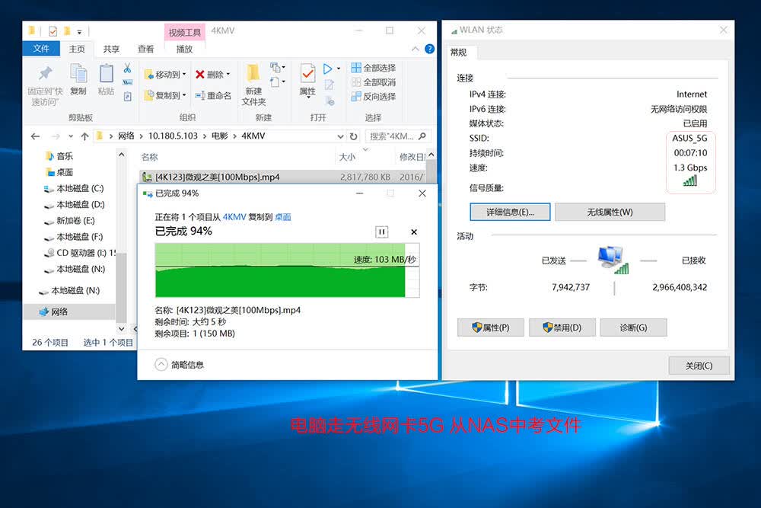
Task: Click the Refresh icon beside address bar
Action: tap(354, 136)
